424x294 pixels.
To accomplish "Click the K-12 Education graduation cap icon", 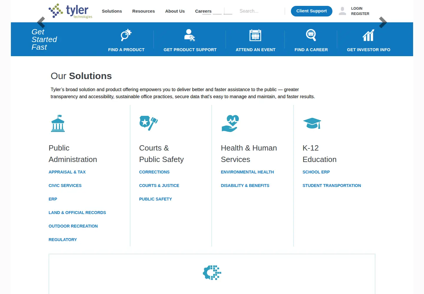I will 312,123.
